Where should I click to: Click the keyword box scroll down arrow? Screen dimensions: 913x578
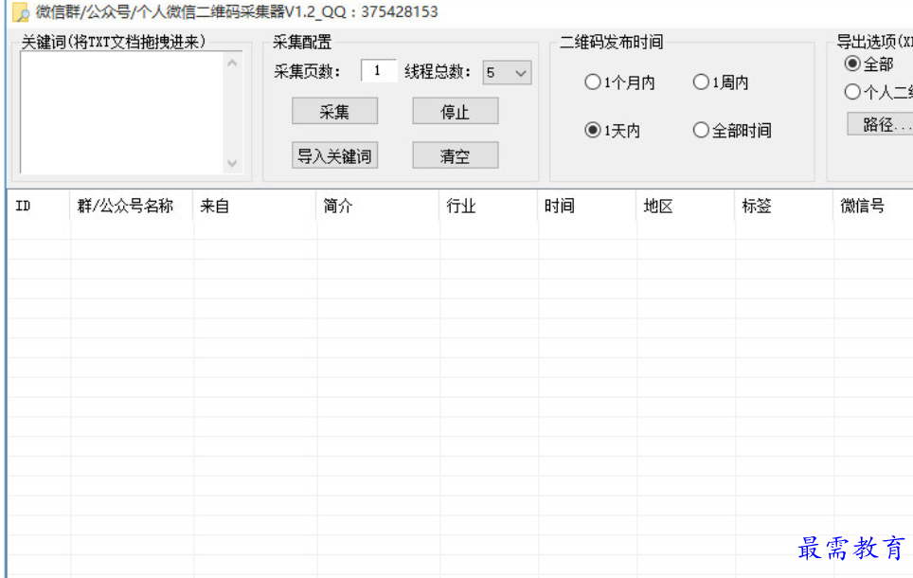(232, 163)
